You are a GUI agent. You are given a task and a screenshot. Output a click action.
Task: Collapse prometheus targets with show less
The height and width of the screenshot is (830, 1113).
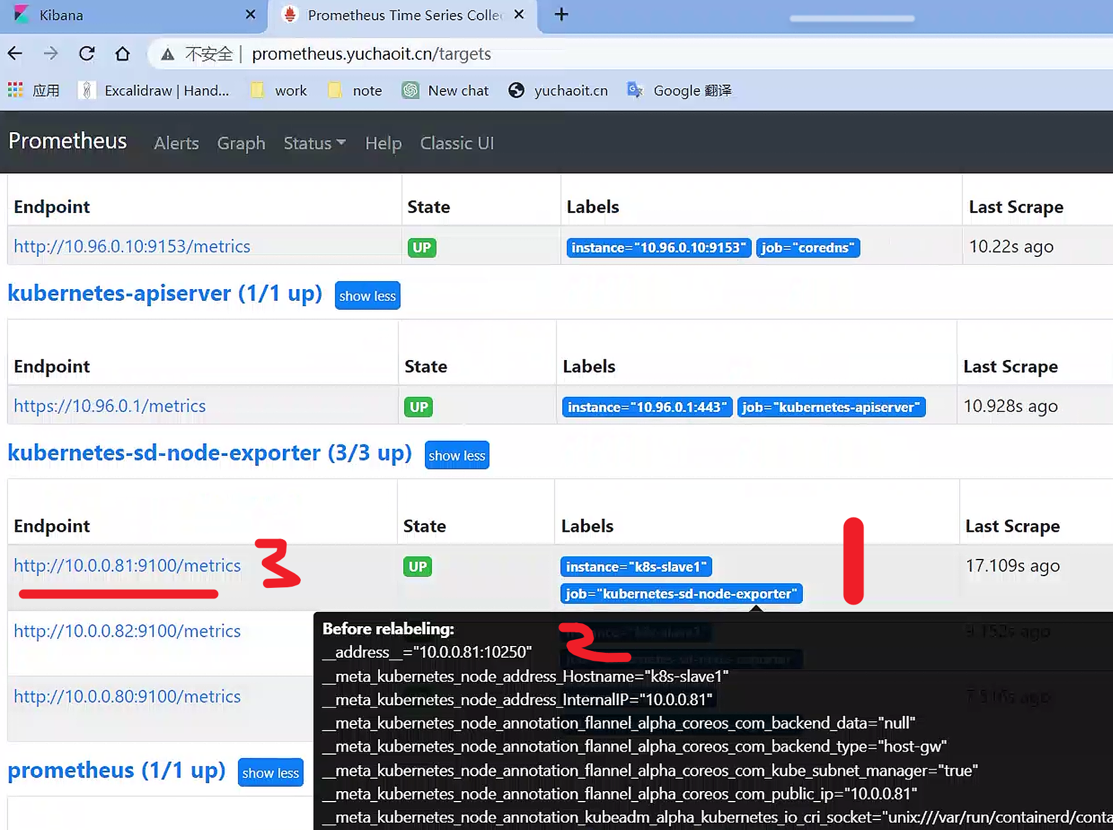[x=270, y=773]
